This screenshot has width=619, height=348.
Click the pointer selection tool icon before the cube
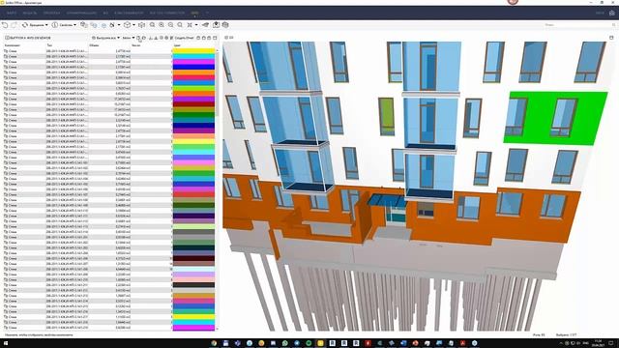(112, 25)
